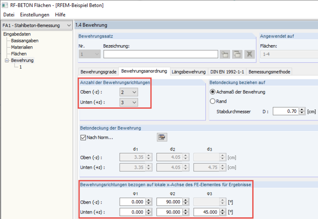Open the Oben (-z) direction count dropdown

tap(129, 92)
